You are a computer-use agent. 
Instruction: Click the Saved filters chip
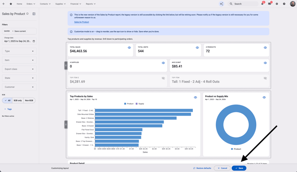(7, 31)
